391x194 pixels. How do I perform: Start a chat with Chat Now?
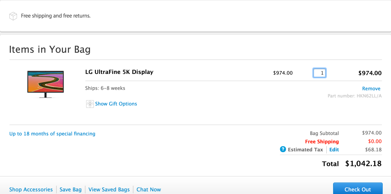click(149, 190)
